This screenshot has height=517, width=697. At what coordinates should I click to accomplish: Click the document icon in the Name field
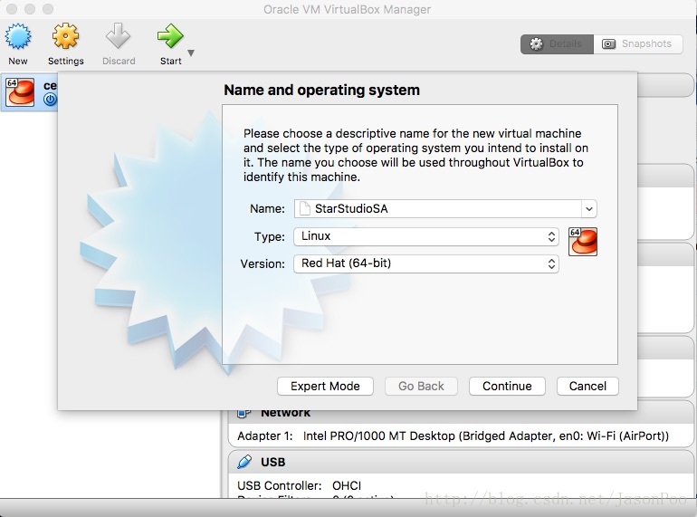305,208
